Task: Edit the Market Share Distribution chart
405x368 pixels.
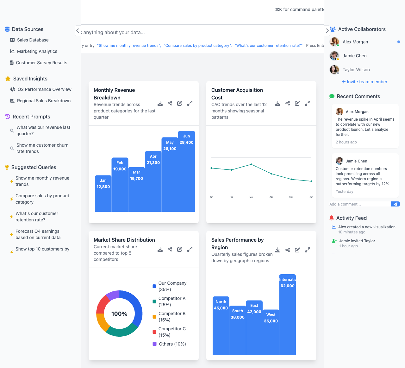Action: pos(180,250)
